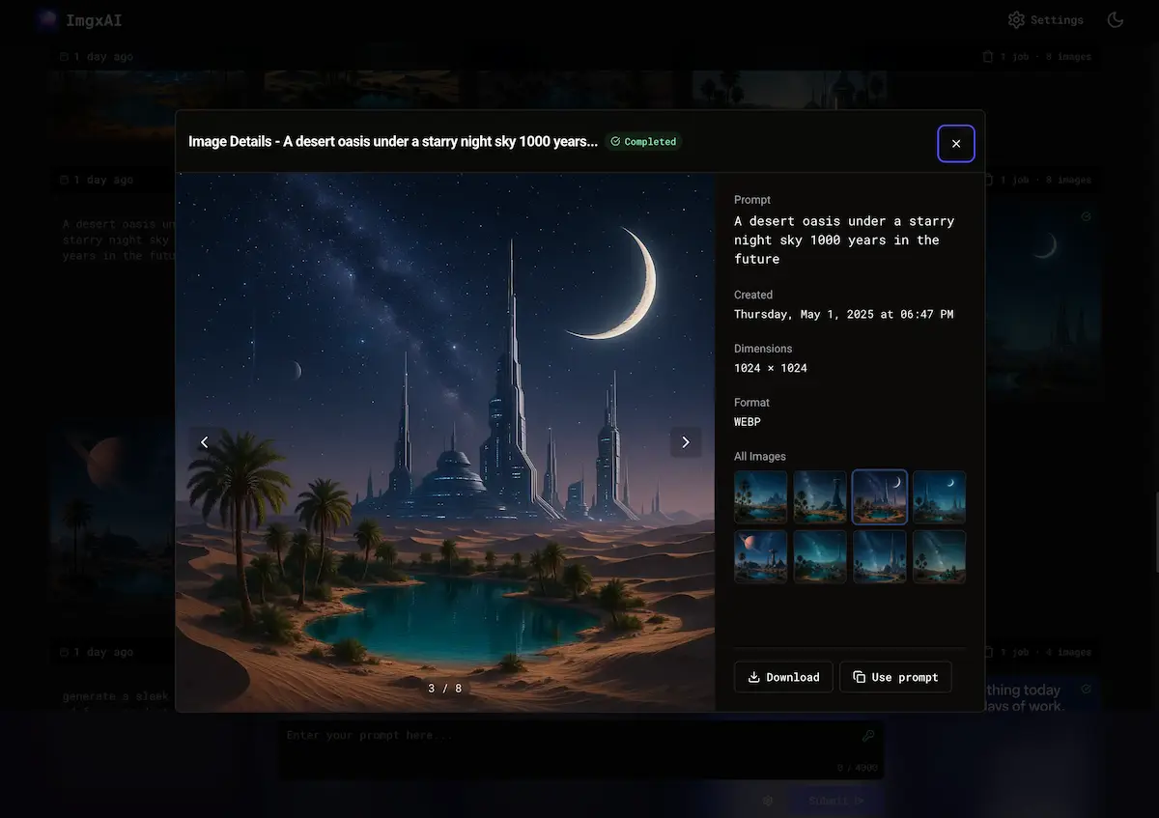
Task: Select the eighth thumbnail in All Images
Action: point(939,556)
